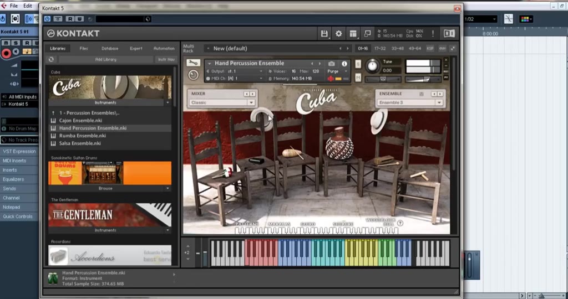This screenshot has height=299, width=568.
Task: Expand The Gentleman Instruments arrow
Action: pyautogui.click(x=168, y=230)
